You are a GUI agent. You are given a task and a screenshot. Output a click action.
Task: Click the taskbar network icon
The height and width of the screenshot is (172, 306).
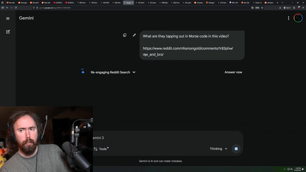[288, 169]
